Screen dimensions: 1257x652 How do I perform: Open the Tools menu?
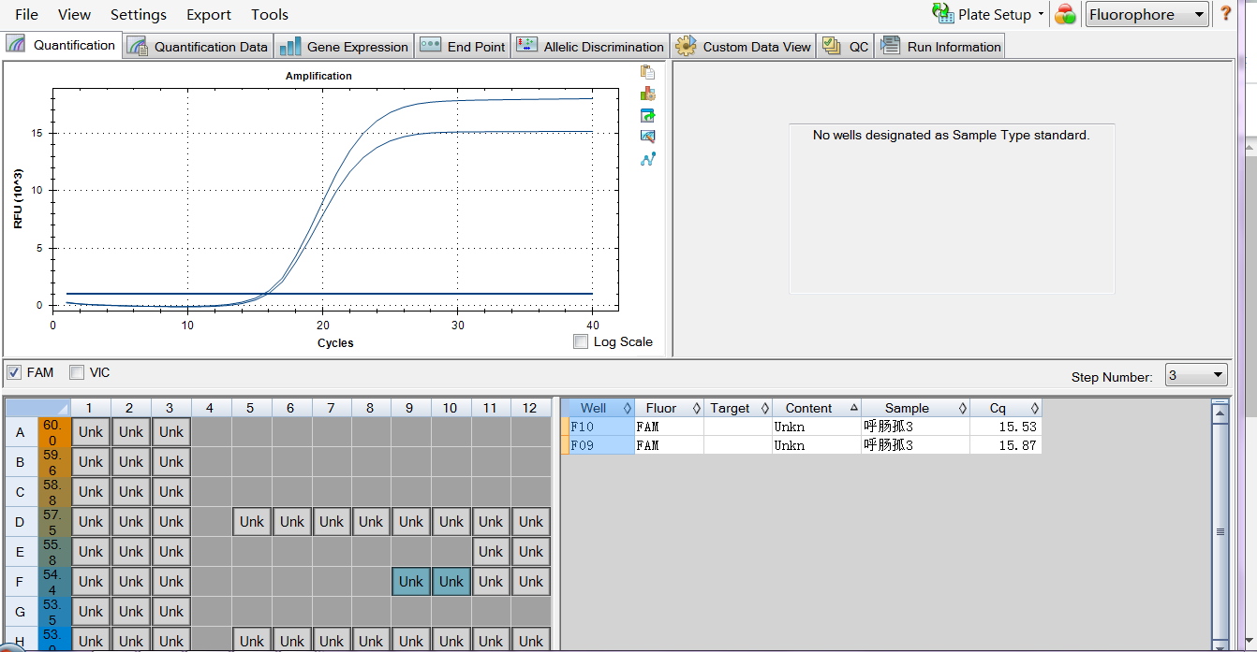[x=270, y=14]
